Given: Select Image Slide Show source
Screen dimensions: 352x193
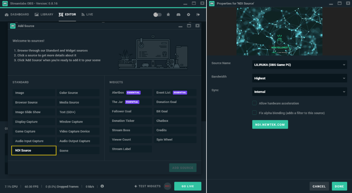Looking at the screenshot, I should 34,112.
